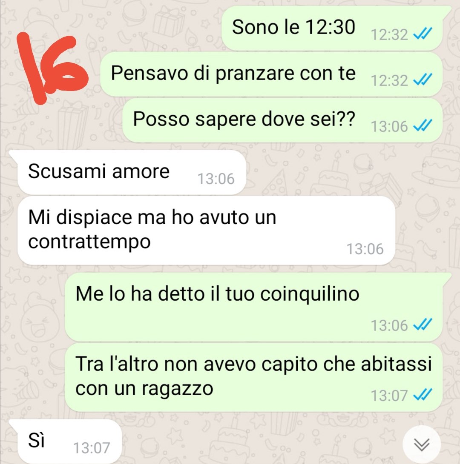
Task: Tap the scroll-to-bottom double chevron button
Action: click(x=422, y=444)
